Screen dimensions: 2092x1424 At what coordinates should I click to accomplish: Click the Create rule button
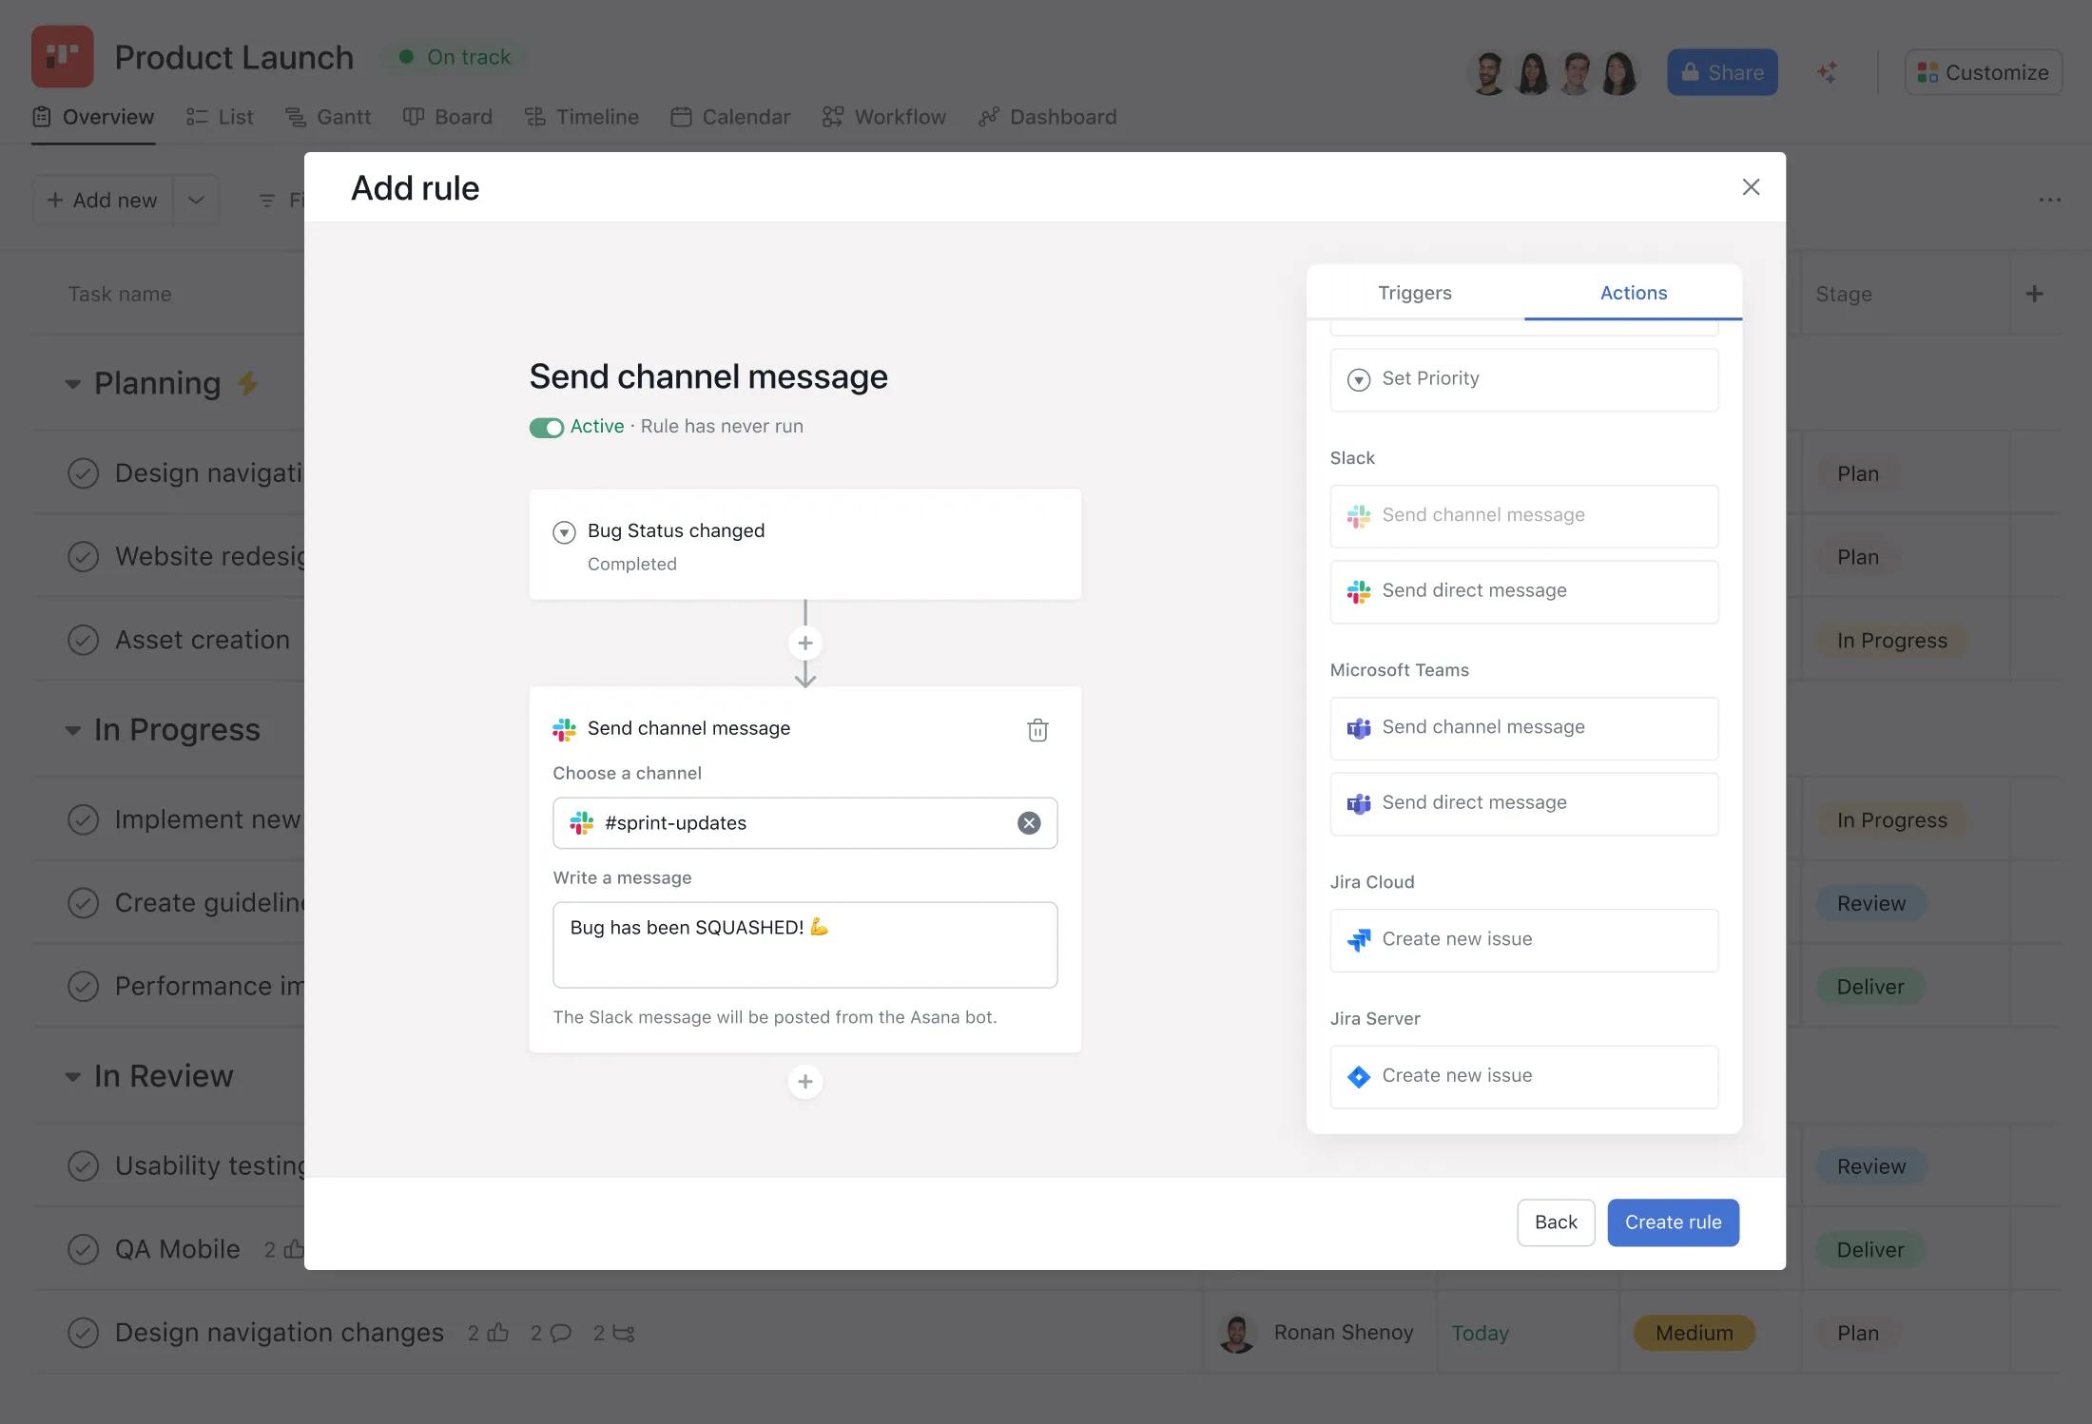[x=1673, y=1222]
